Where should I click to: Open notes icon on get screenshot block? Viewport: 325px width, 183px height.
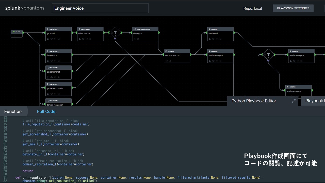[x=58, y=77]
